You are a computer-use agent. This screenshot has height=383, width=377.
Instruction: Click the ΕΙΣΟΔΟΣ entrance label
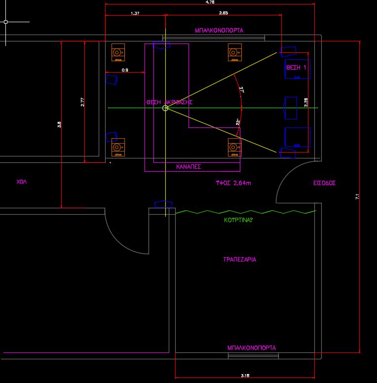pos(325,183)
